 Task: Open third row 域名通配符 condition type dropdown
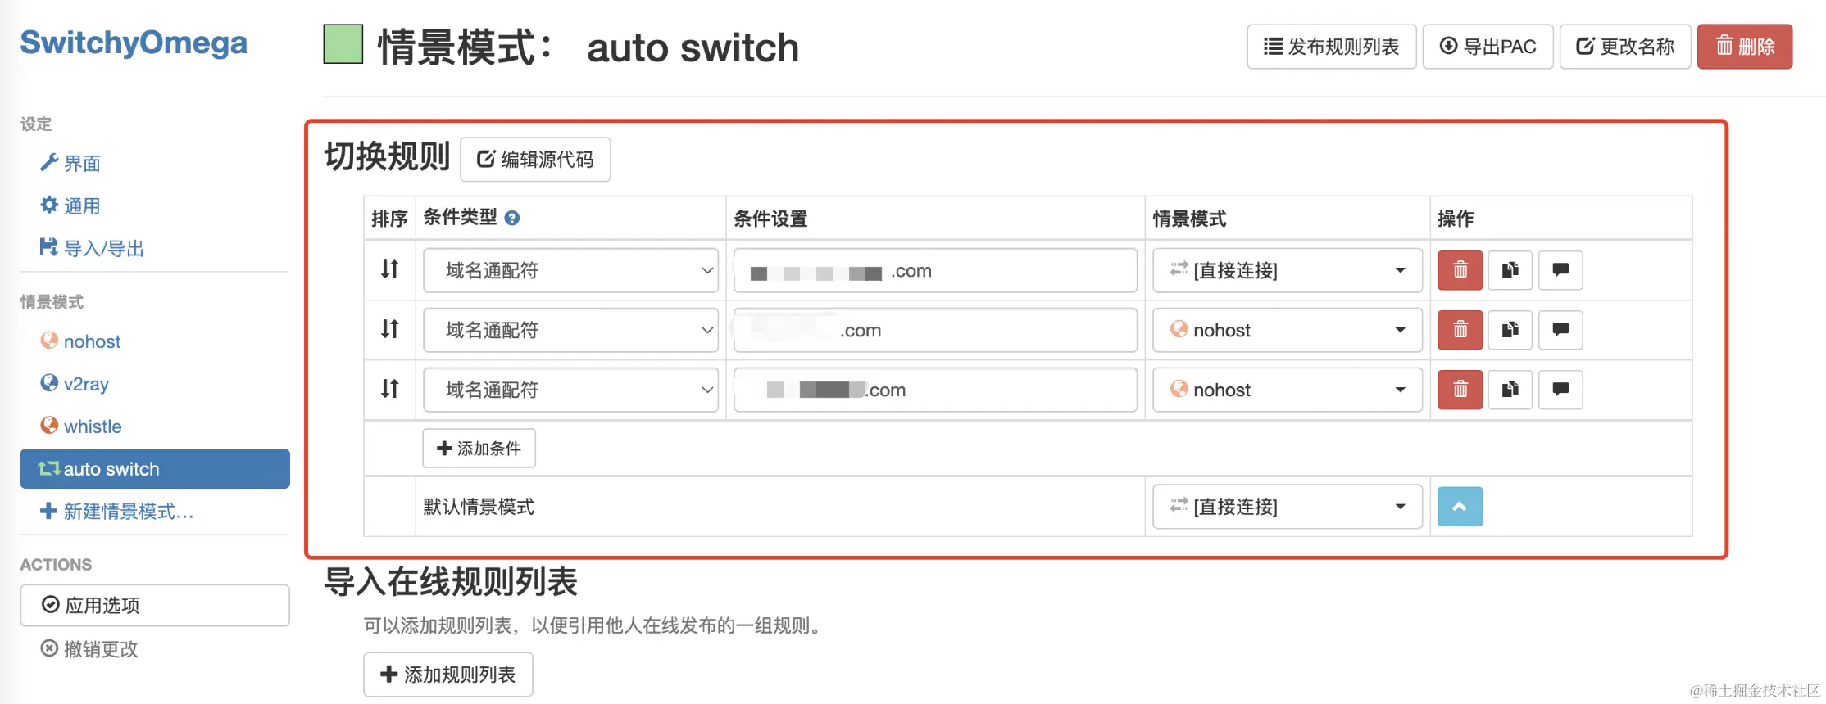tap(570, 390)
